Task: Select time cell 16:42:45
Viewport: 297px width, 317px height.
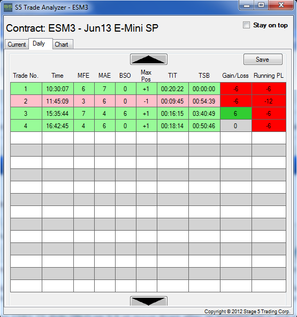Action: point(58,126)
